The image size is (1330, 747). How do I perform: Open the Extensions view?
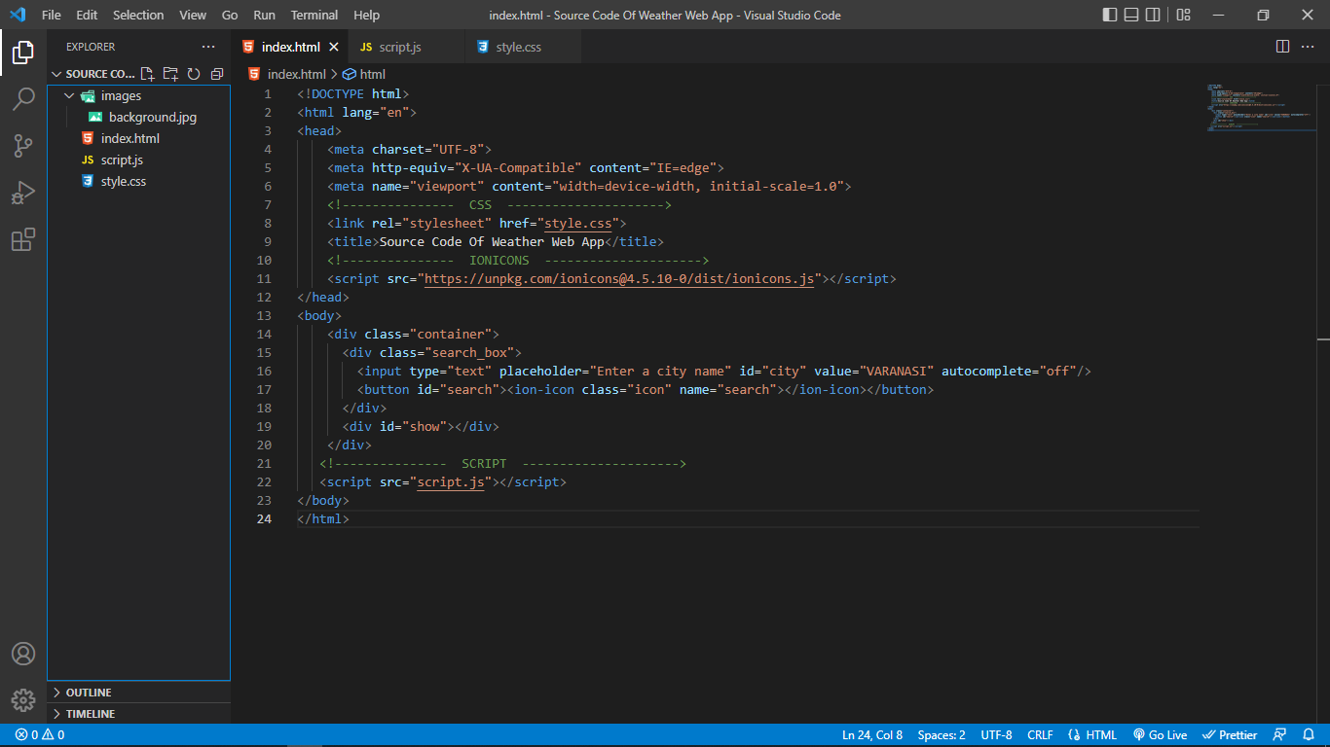tap(23, 239)
